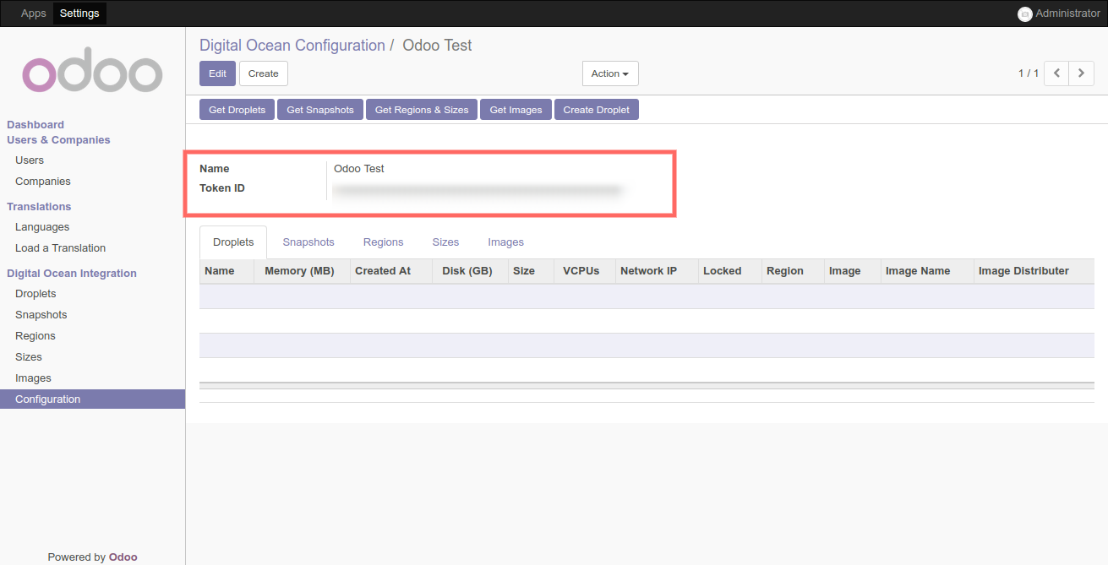Click the blurred Token ID value
The image size is (1108, 565).
(478, 191)
